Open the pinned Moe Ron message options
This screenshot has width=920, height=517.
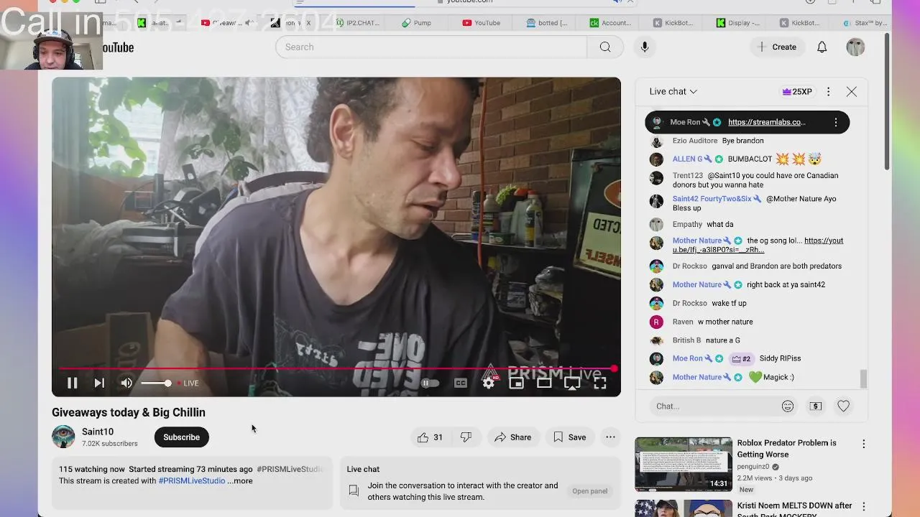(836, 122)
